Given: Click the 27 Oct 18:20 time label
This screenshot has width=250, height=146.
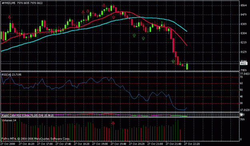Looking at the screenshot, I should point(82,144).
